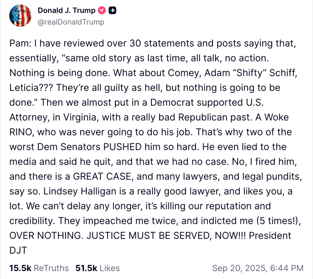Click the "Pam:" text starting the post
The image size is (313, 279).
[19, 43]
